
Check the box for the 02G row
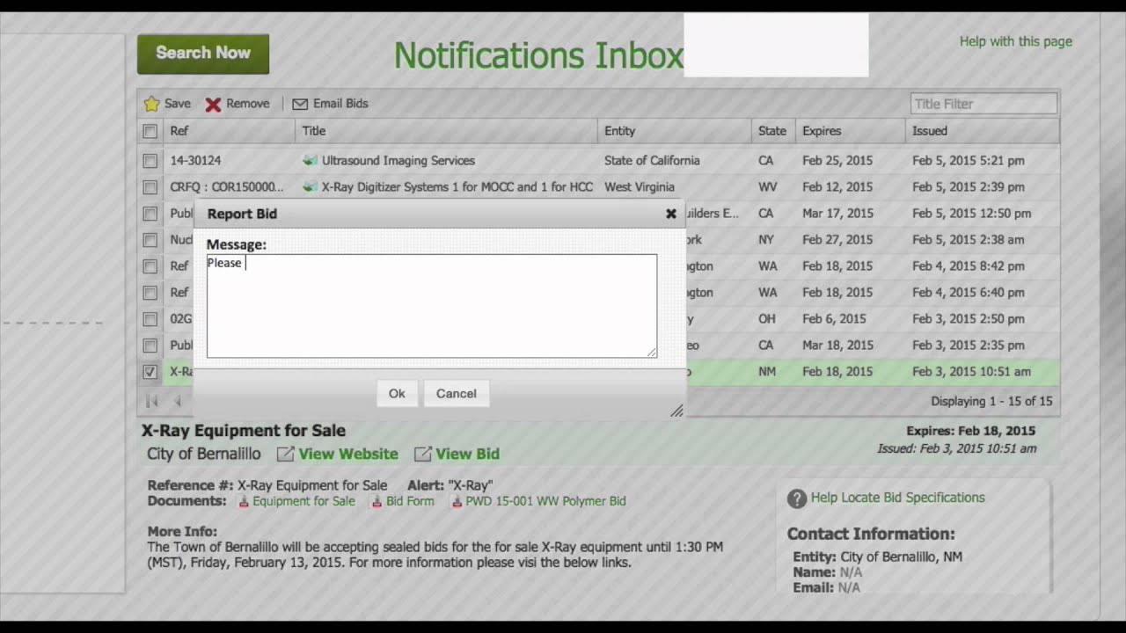click(x=150, y=319)
